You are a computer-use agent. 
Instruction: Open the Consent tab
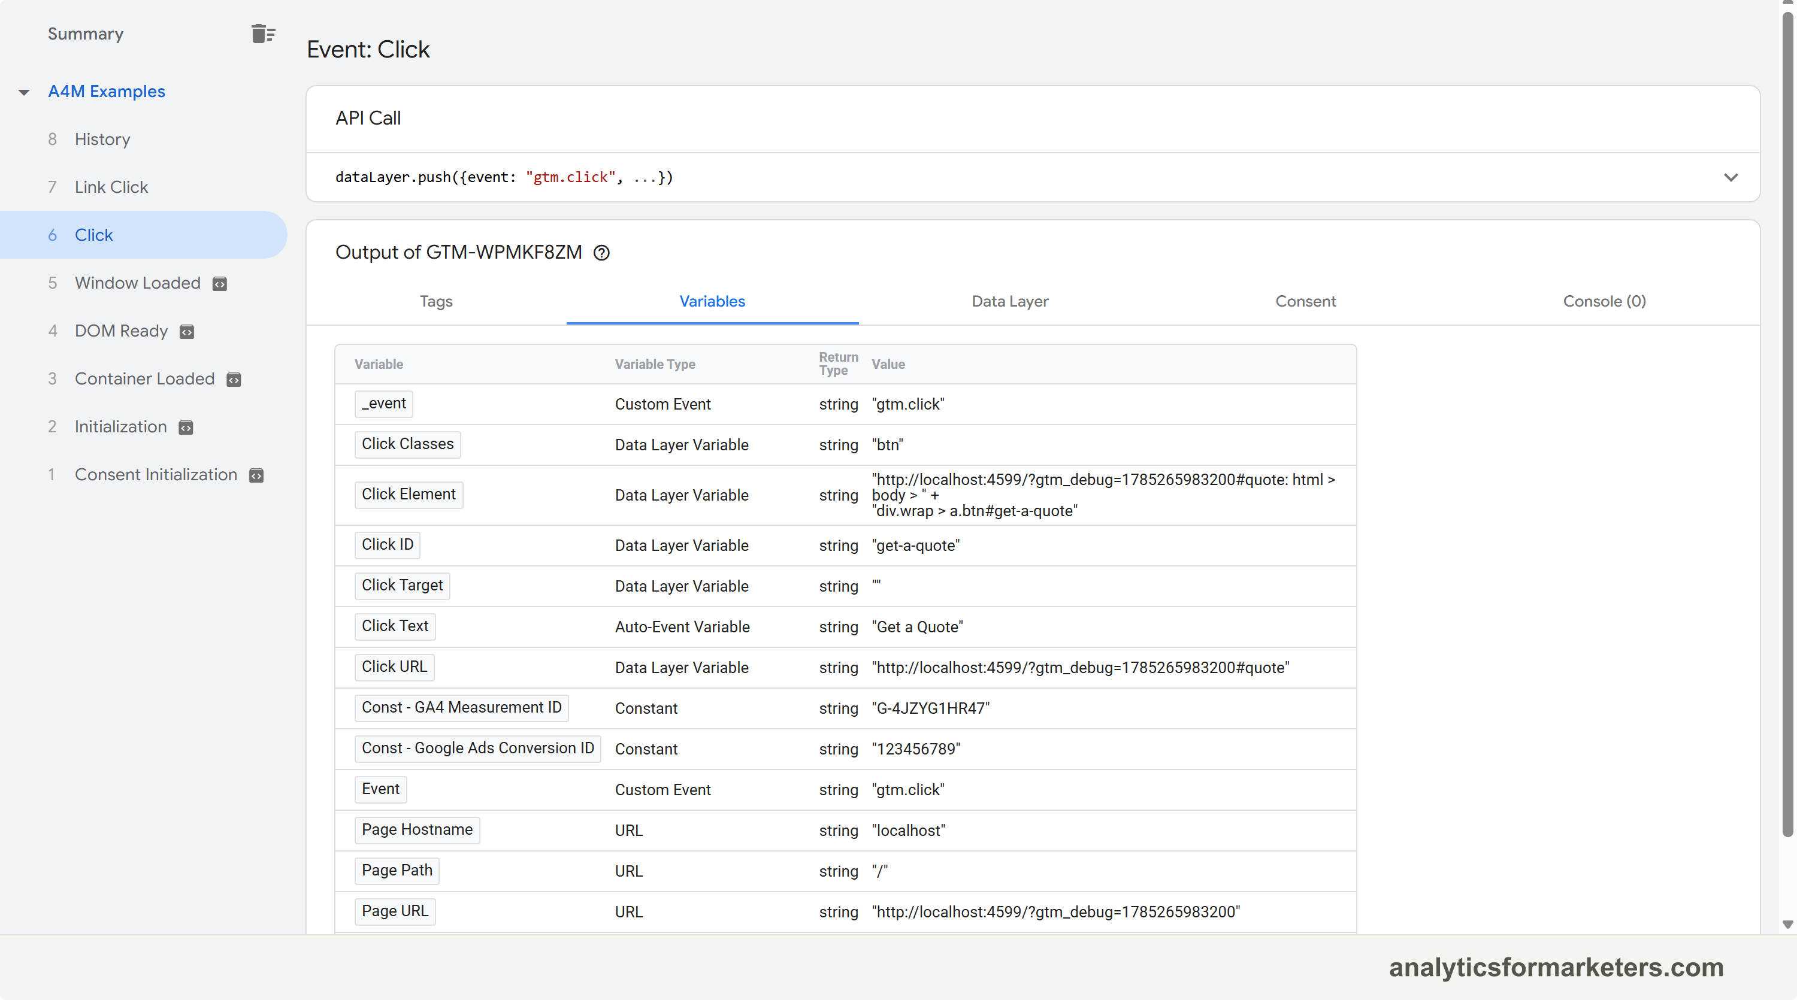(x=1305, y=301)
